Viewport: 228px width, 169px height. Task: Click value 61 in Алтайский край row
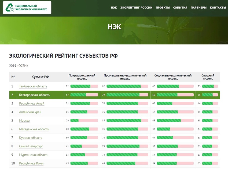click(67, 112)
